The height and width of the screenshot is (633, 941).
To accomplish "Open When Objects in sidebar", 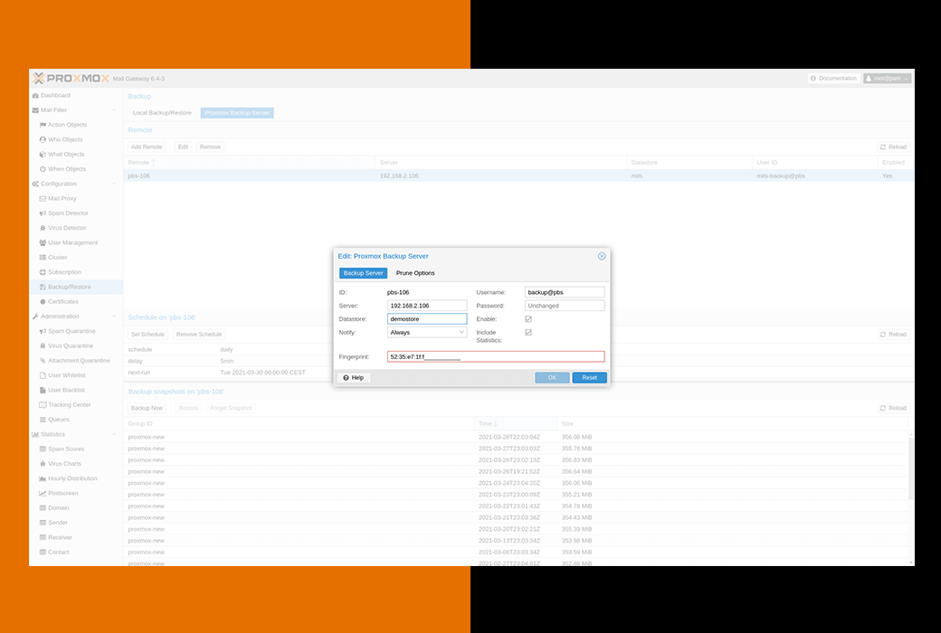I will coord(67,169).
